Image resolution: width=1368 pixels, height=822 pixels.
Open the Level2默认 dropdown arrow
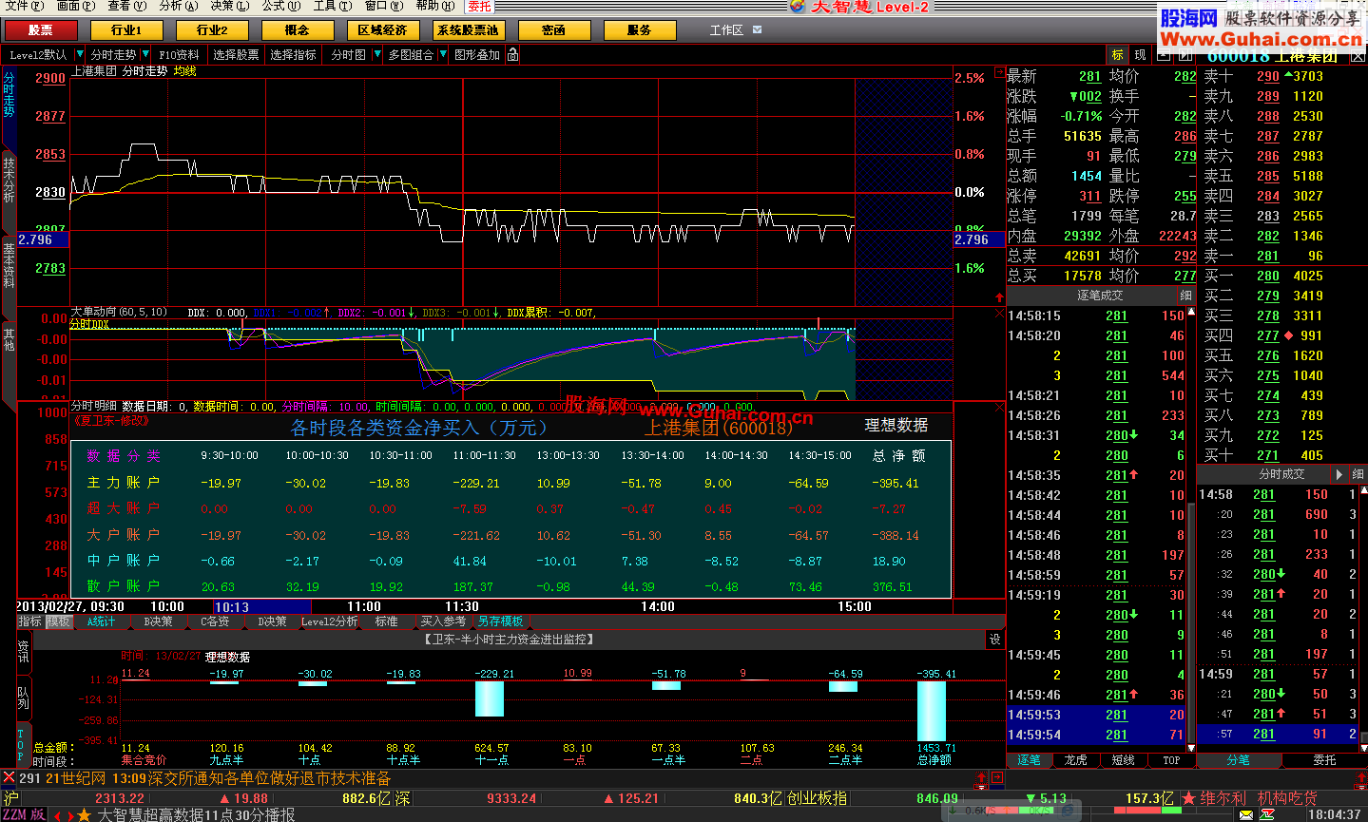80,55
